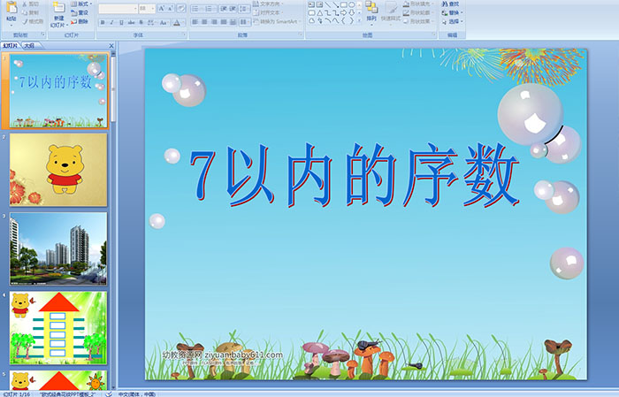Open Quick Styles 快速样式 gallery
The width and height of the screenshot is (619, 397).
391,14
